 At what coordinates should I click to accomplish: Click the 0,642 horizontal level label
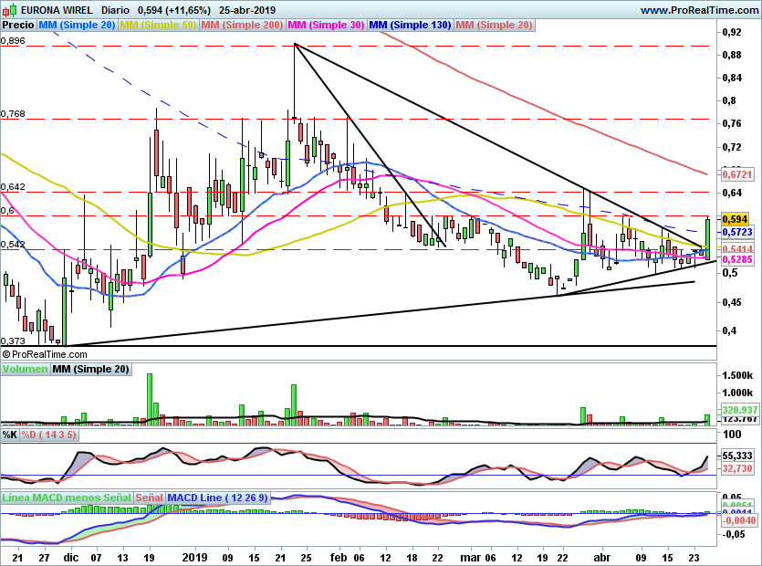13,187
